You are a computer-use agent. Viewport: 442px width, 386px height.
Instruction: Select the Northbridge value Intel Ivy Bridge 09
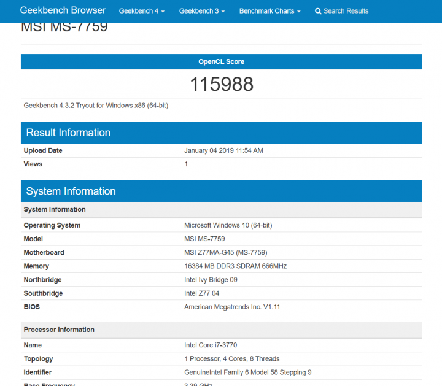(x=211, y=279)
